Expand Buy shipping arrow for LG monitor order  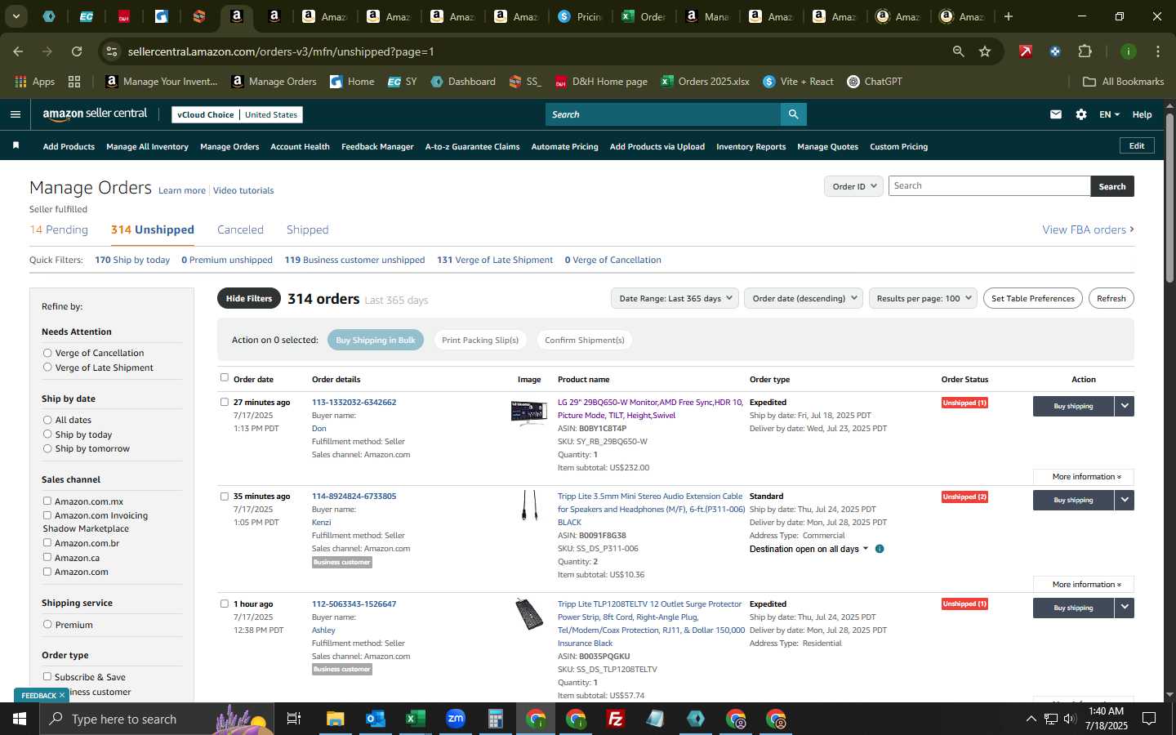[x=1125, y=406]
